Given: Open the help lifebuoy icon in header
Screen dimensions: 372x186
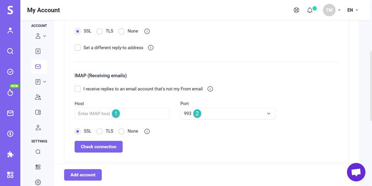Looking at the screenshot, I should pyautogui.click(x=296, y=10).
